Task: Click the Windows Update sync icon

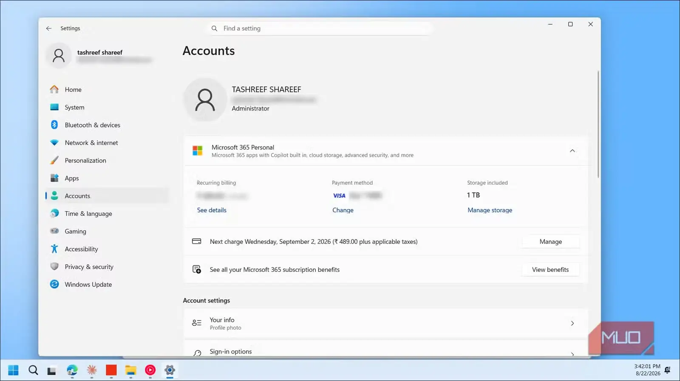Action: point(54,284)
